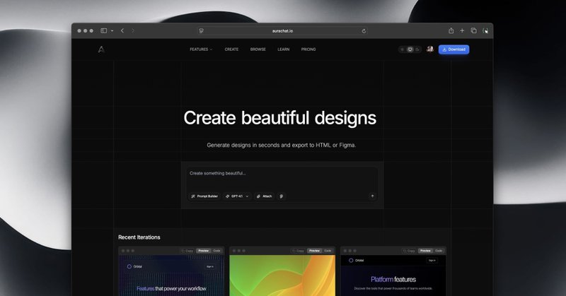
Task: Click the blue Download button
Action: pos(454,49)
